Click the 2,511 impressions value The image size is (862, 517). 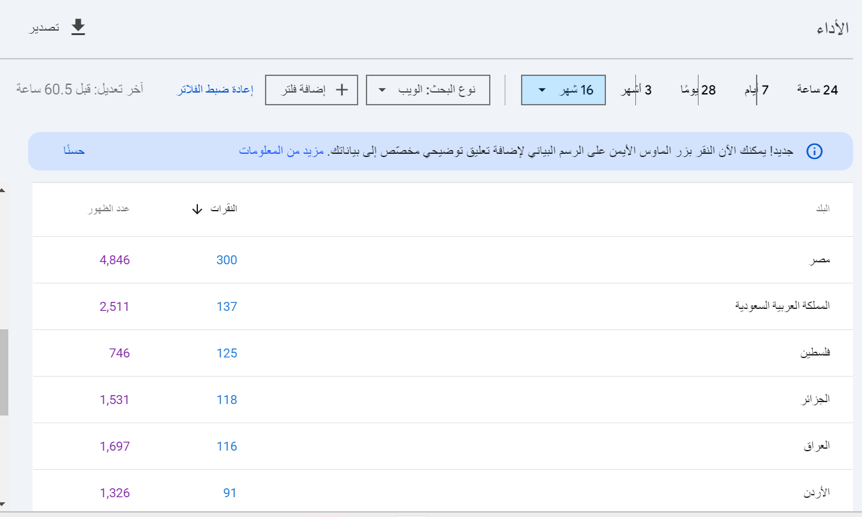coord(115,306)
